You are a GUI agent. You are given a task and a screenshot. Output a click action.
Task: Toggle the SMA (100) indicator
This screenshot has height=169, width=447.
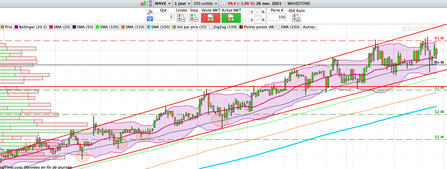coord(107,27)
